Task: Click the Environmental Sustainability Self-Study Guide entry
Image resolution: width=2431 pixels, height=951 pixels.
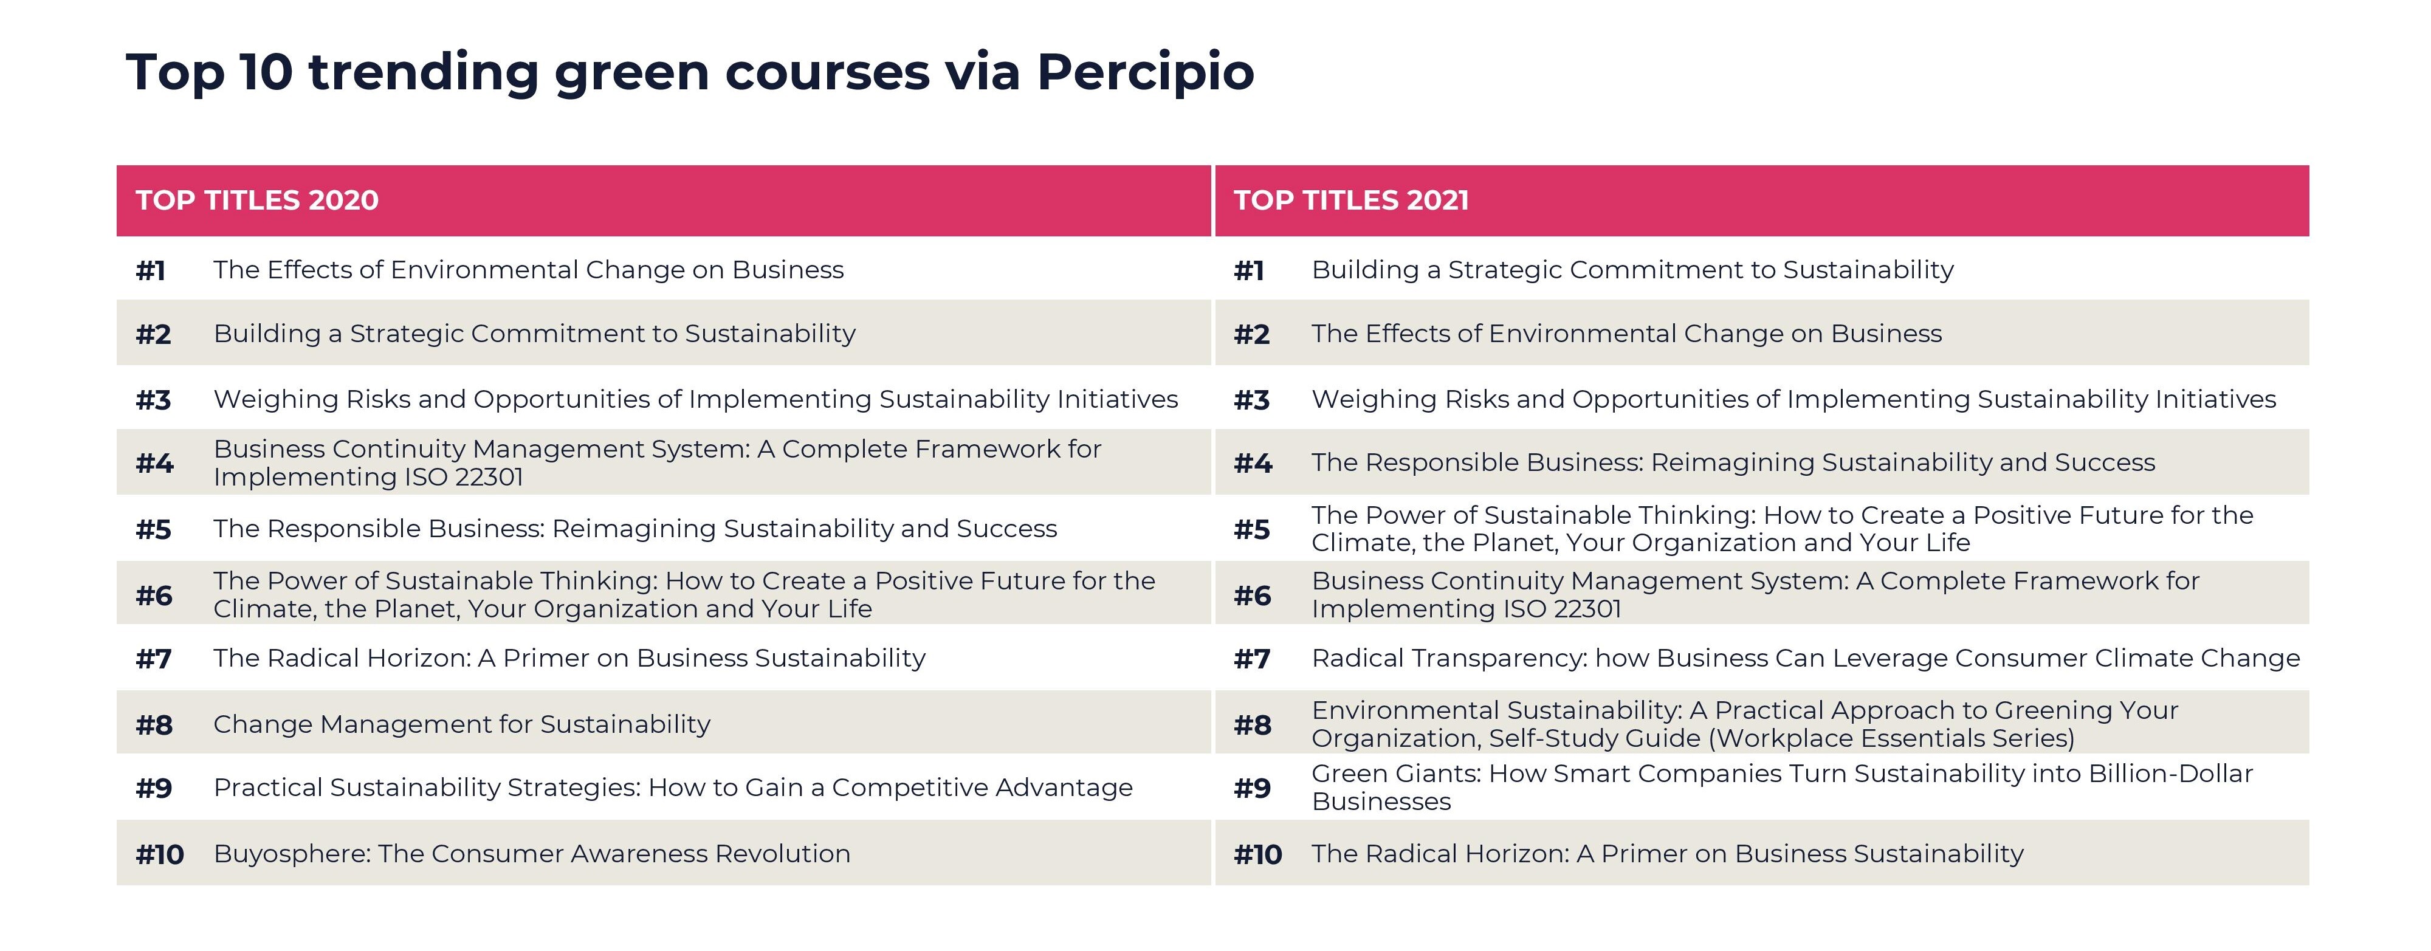Action: pos(1744,724)
